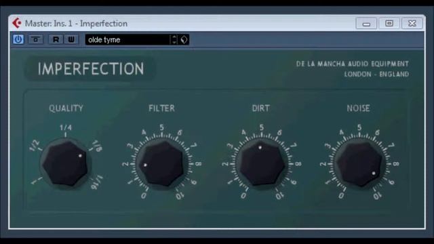Enable Read automation (R) button

tap(56, 39)
